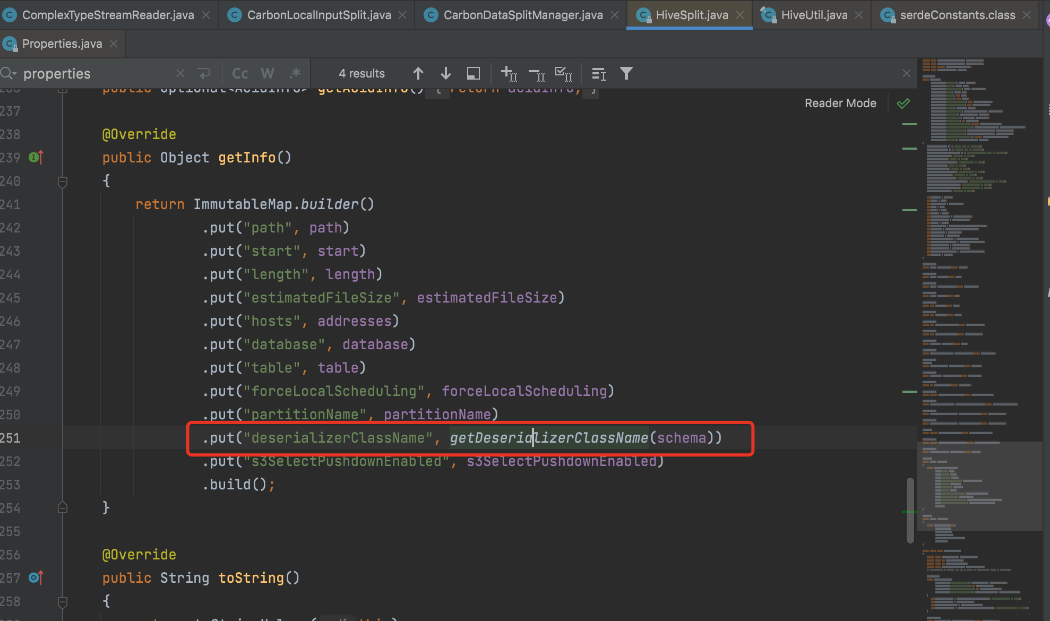
Task: Go to next search occurrence
Action: 446,73
